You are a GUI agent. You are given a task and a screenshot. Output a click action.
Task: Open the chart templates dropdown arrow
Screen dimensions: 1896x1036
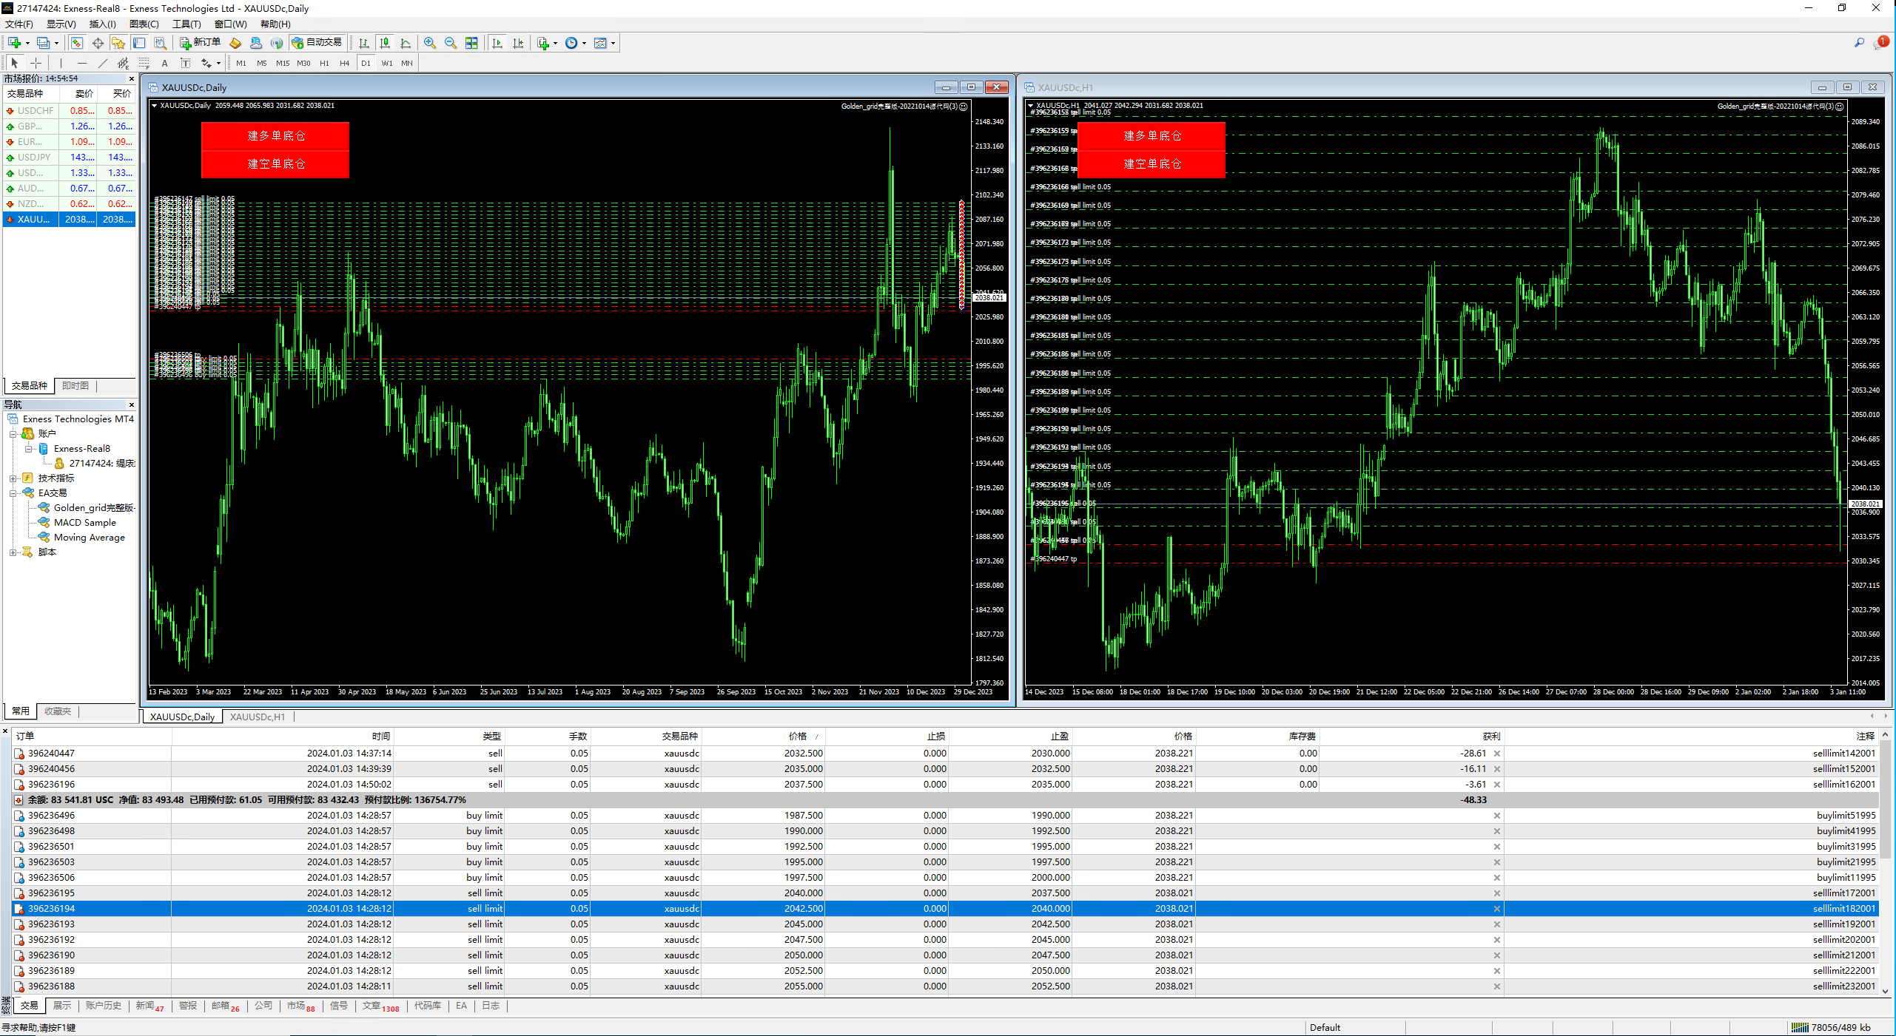click(x=613, y=43)
